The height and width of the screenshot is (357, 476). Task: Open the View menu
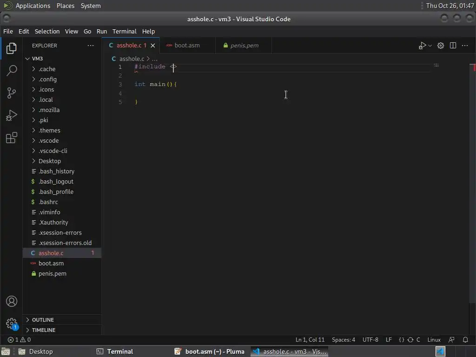coord(71,31)
